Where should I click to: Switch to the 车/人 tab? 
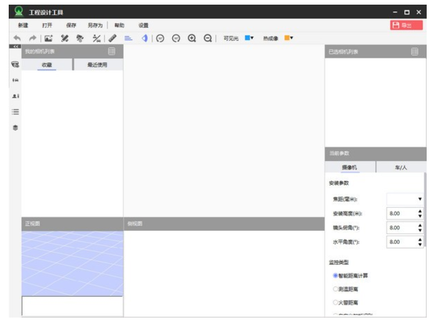[x=401, y=167]
